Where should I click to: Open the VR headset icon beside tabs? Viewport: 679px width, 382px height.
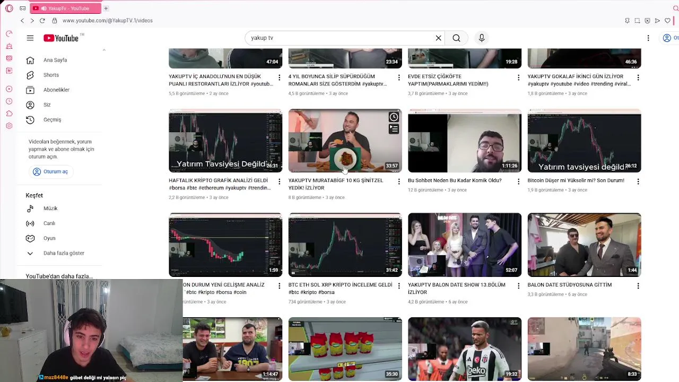(x=22, y=8)
